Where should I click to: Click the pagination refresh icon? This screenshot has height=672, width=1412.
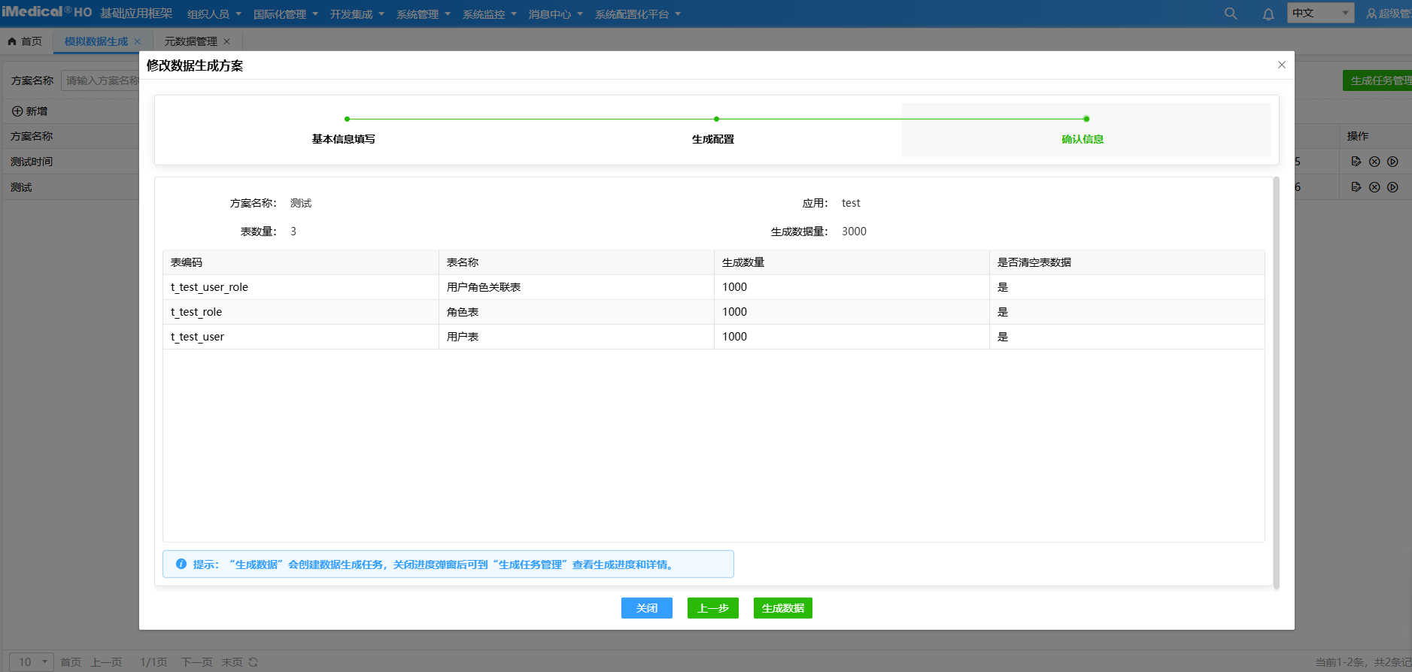coord(254,662)
